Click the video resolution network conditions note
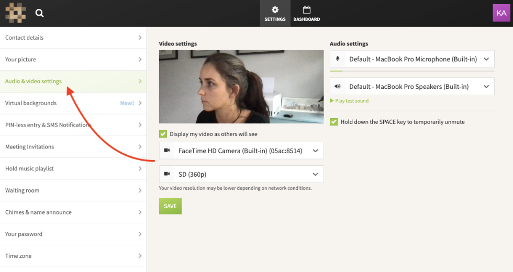The width and height of the screenshot is (513, 272). point(235,188)
